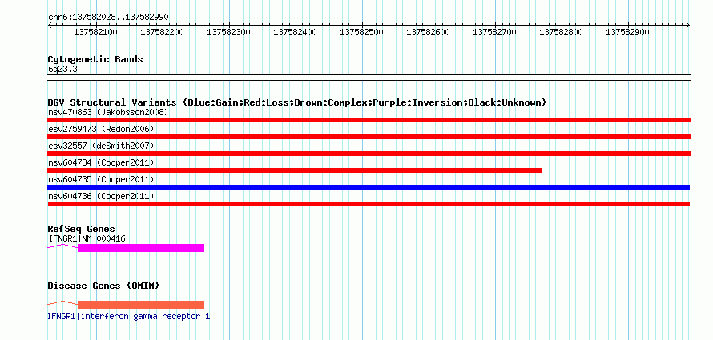713x340 pixels.
Task: Click the Disease Genes (OMIM) track title
Action: pos(103,286)
